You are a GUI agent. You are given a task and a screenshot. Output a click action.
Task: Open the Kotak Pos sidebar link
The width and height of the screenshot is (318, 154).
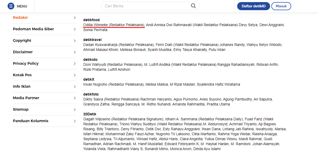click(x=45, y=75)
